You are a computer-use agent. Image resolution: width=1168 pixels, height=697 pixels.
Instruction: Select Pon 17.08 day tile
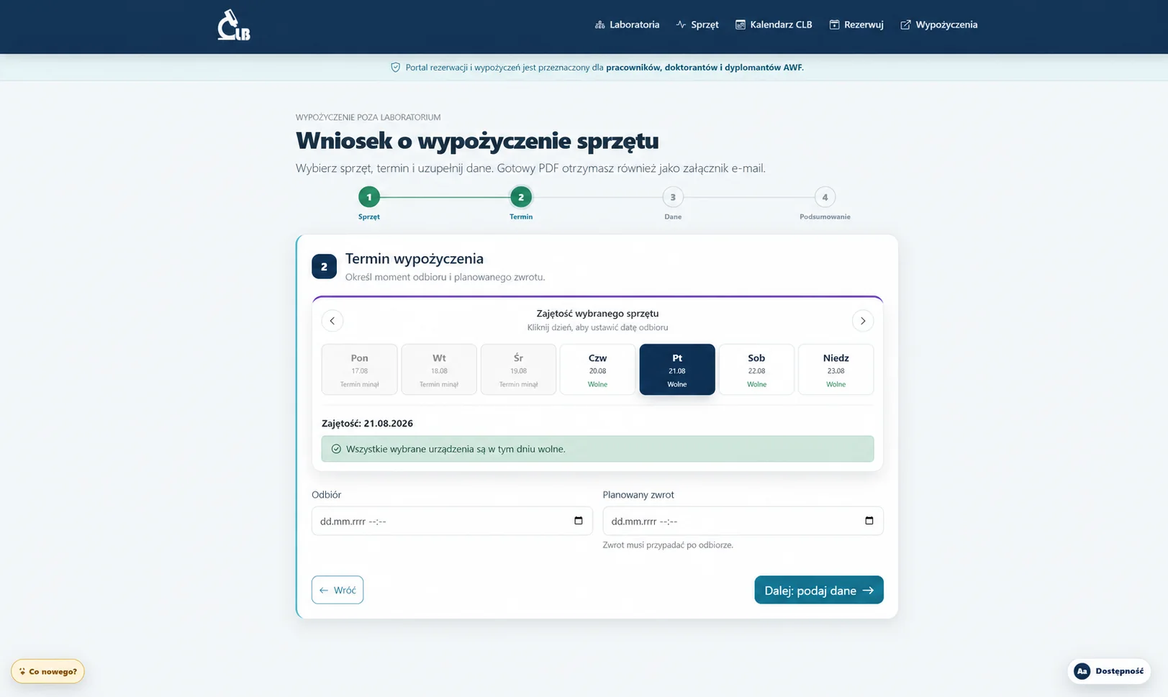tap(360, 370)
